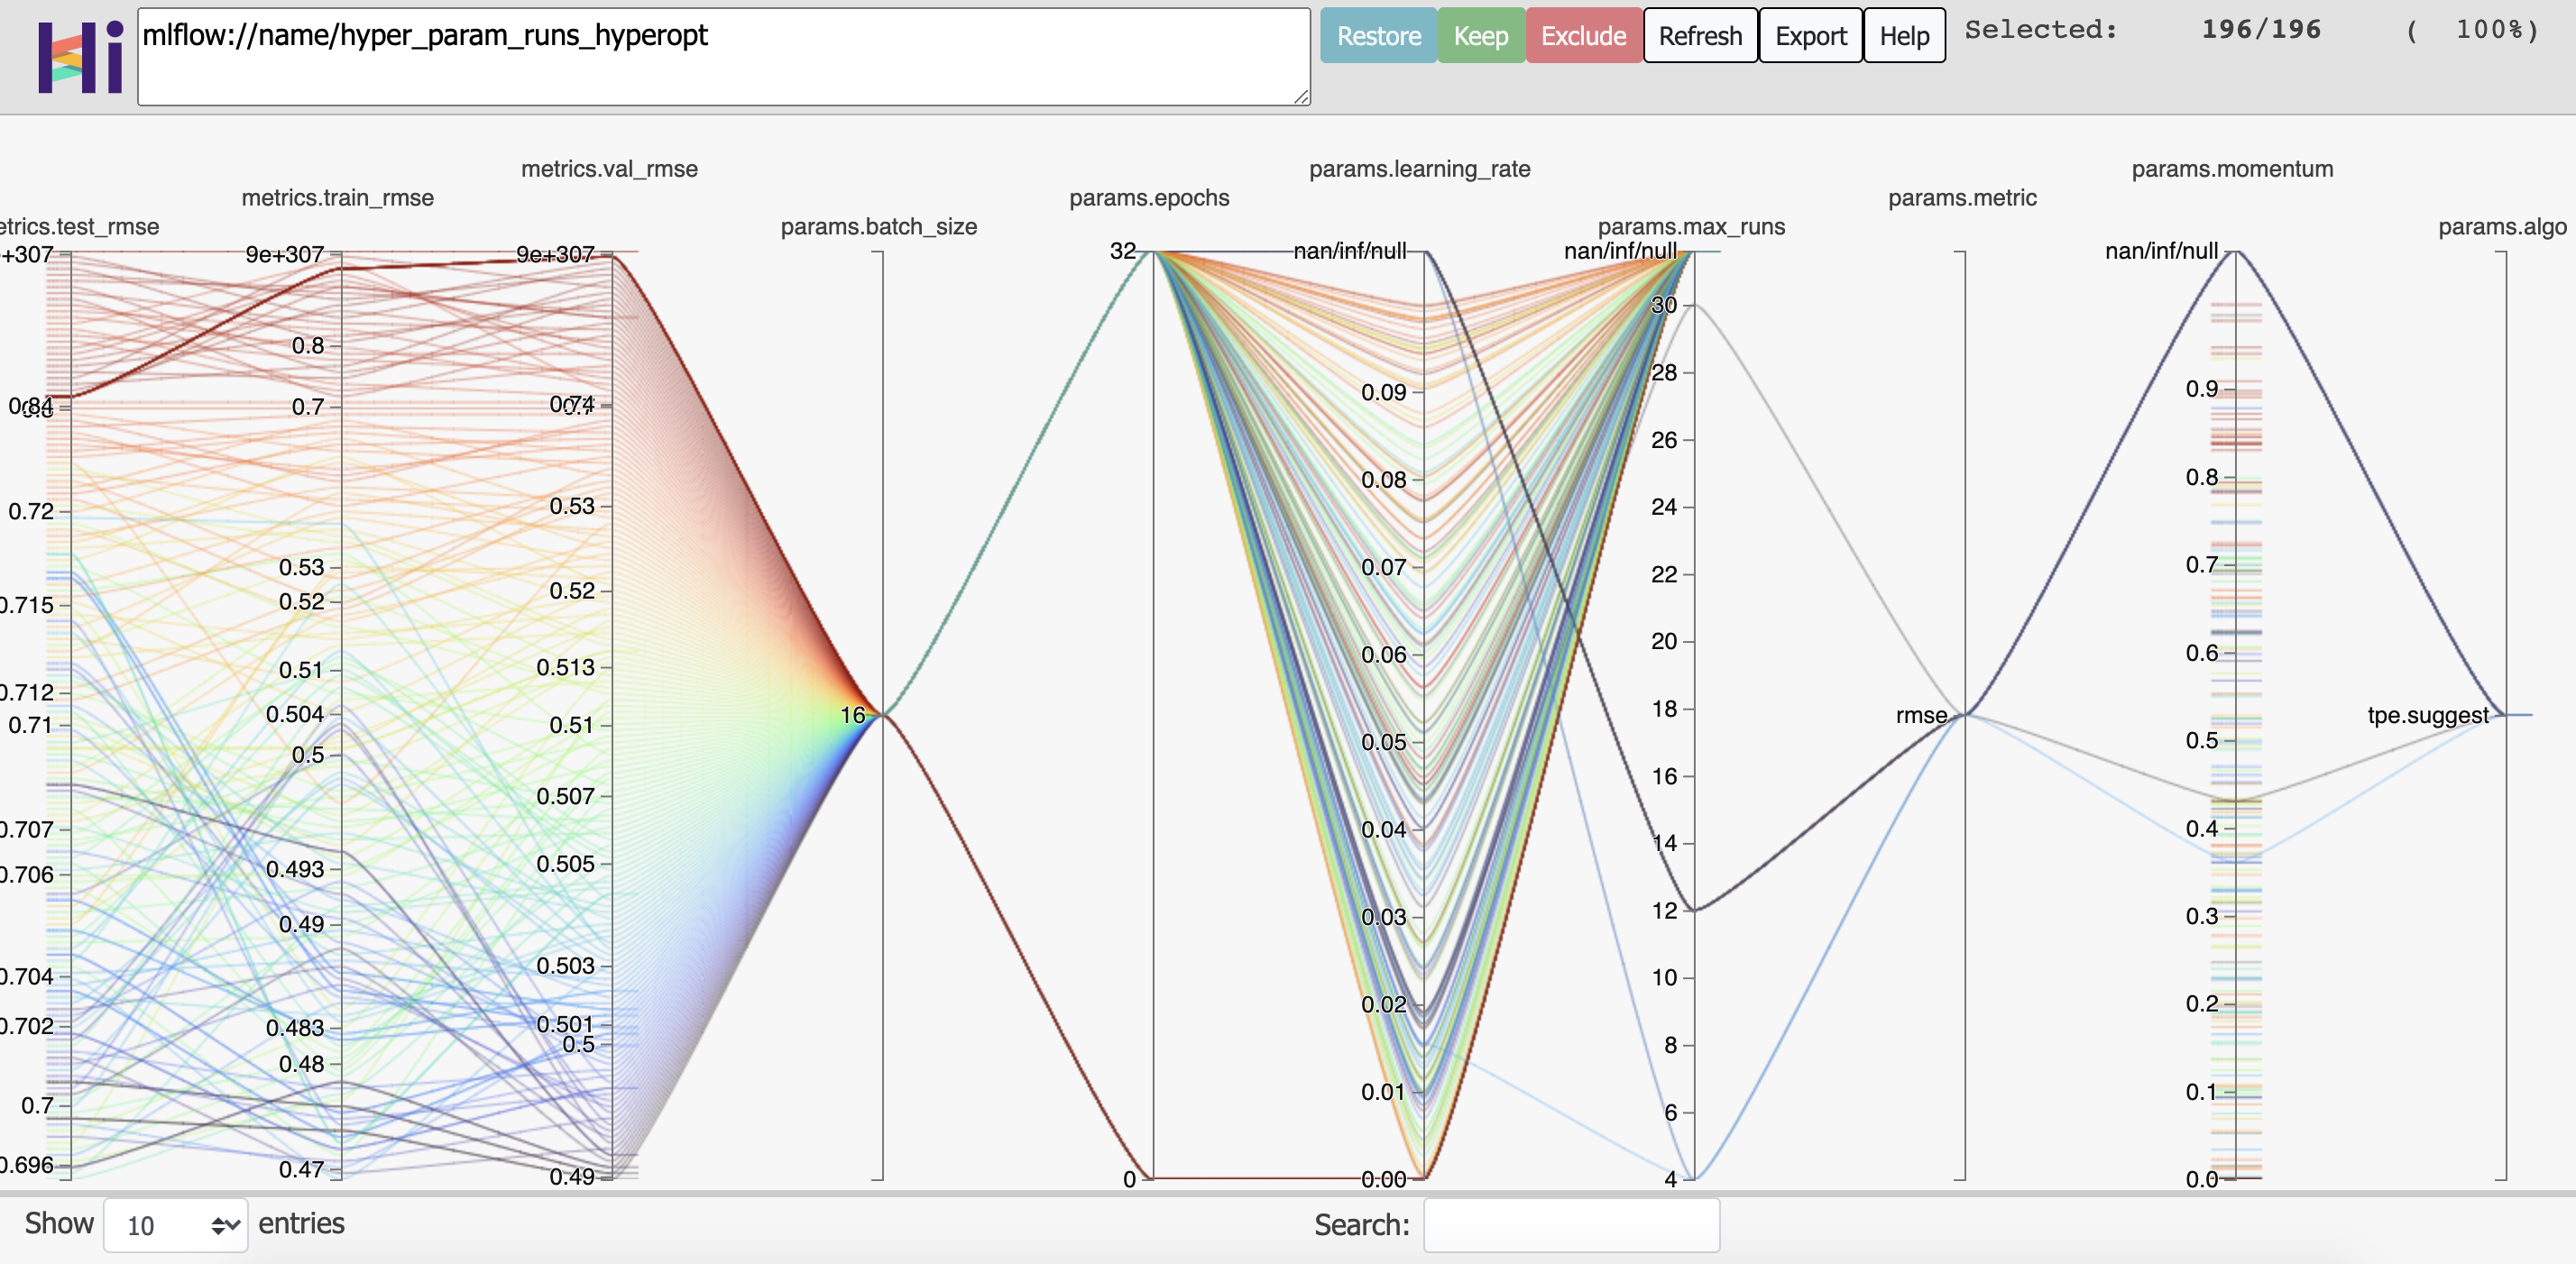
Task: Click the params.epochs axis title
Action: pos(1149,197)
